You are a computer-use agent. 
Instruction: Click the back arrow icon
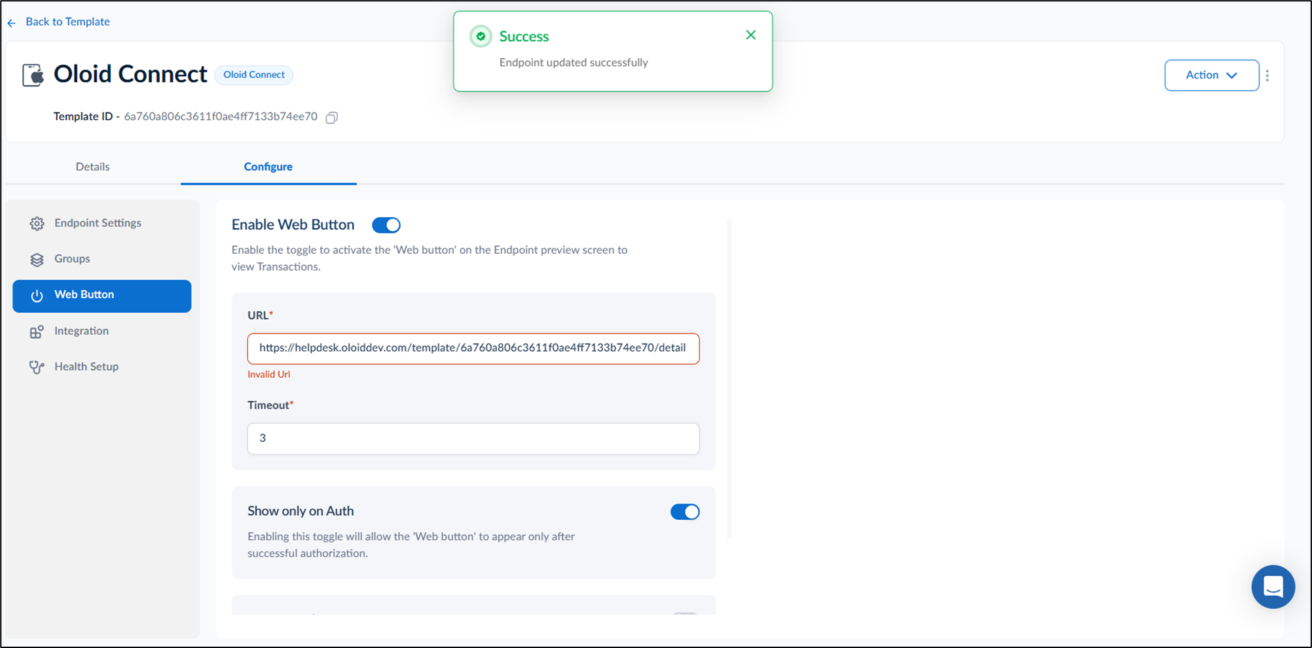11,23
